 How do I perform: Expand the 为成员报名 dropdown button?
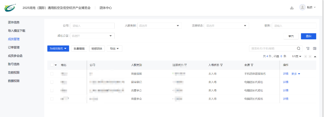(58, 49)
